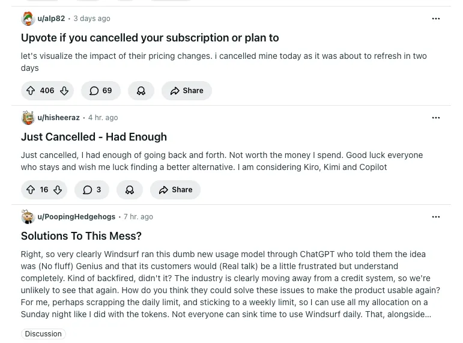This screenshot has height=343, width=463.
Task: Share the 'Just Cancelled - Had Enough' post
Action: pos(175,190)
